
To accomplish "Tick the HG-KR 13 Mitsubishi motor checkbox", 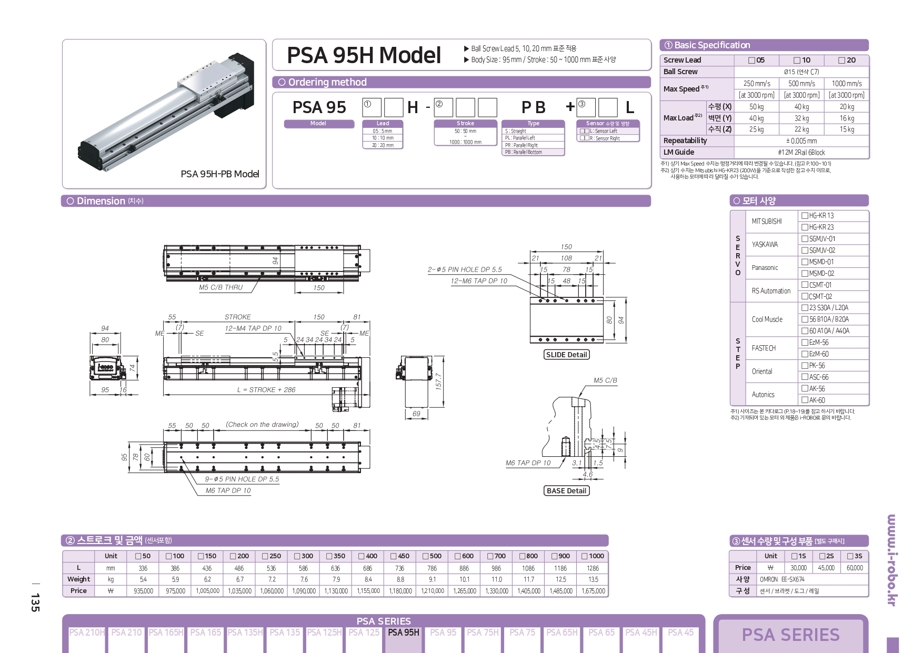I will pyautogui.click(x=805, y=215).
